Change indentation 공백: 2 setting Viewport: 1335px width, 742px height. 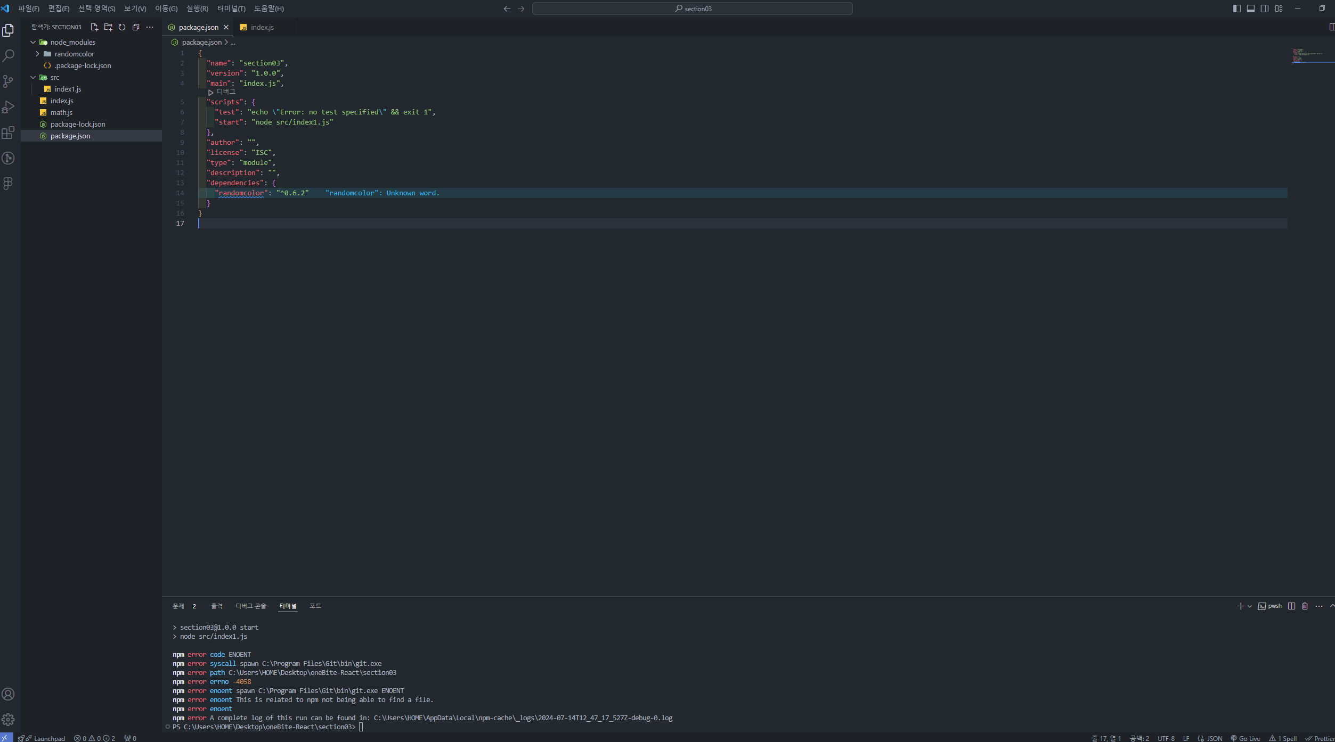[1139, 738]
